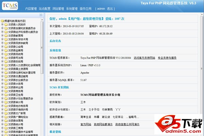Expand the 文硕县民族宗教局 tree node
Image resolution: width=204 pixels, height=136 pixels.
[2, 43]
